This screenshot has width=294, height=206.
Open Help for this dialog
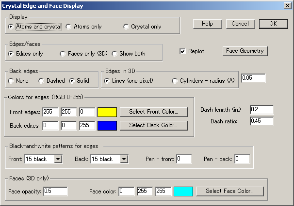click(x=207, y=24)
